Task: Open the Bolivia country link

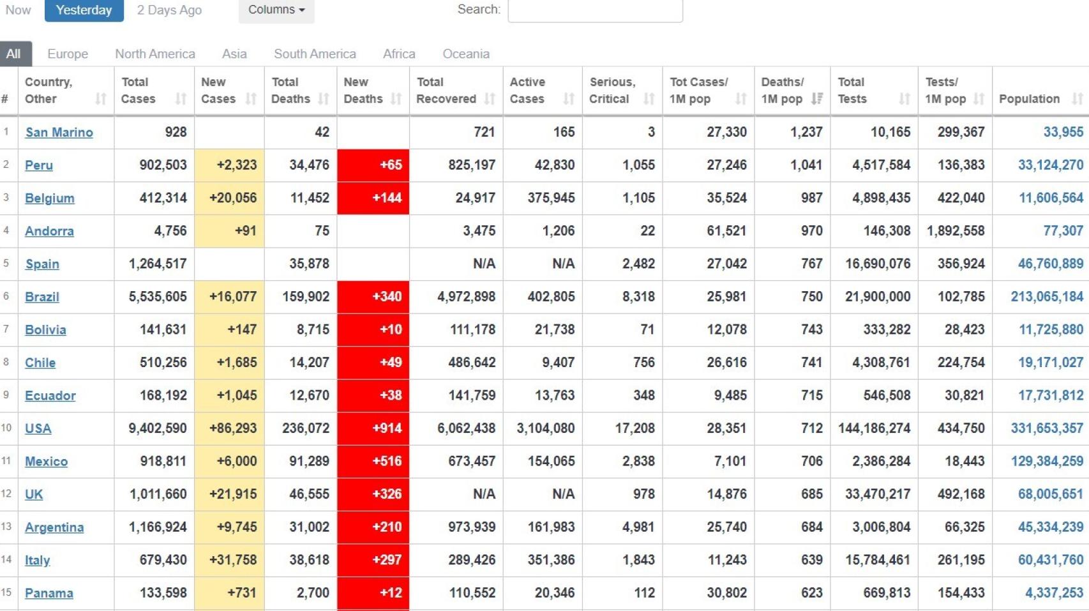Action: point(45,330)
